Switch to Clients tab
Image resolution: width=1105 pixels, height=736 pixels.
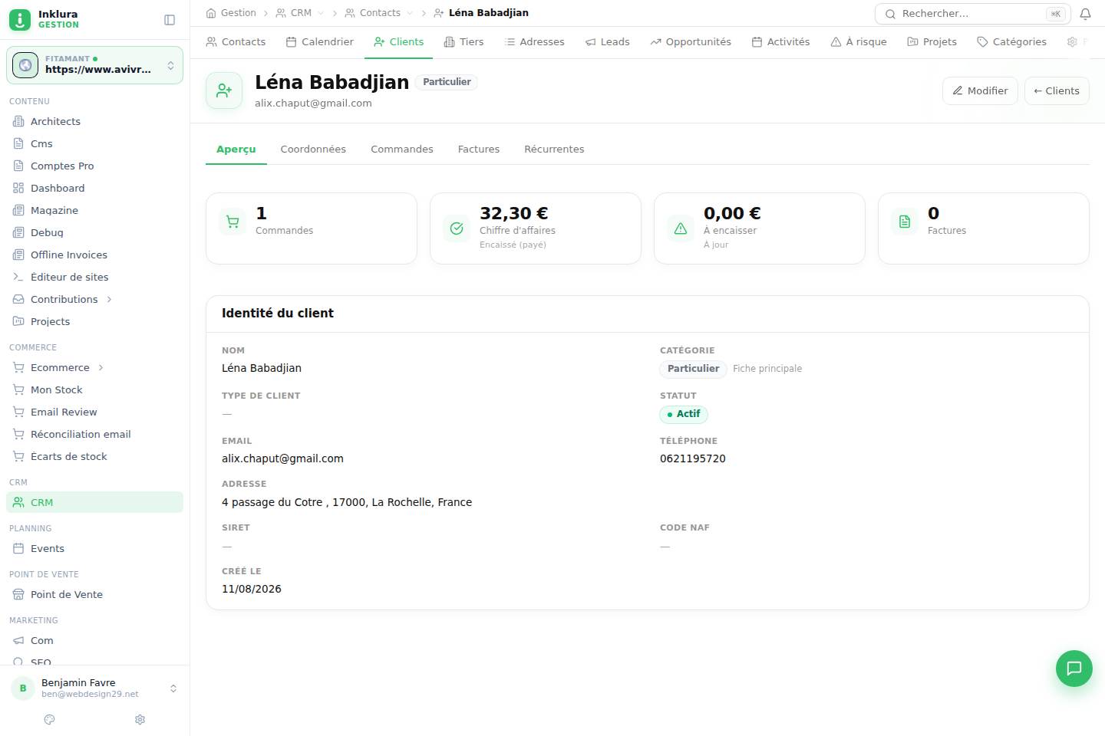point(399,42)
